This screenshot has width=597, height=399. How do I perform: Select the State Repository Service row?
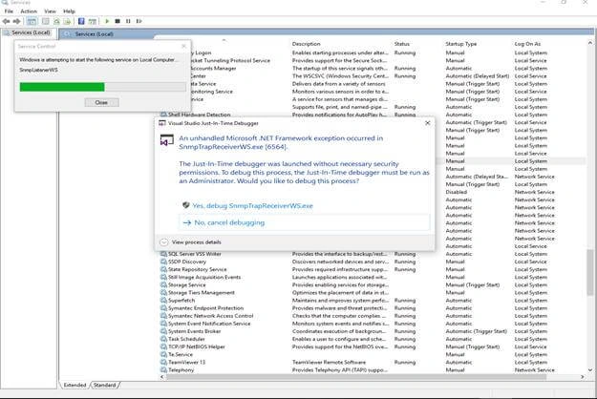point(197,269)
